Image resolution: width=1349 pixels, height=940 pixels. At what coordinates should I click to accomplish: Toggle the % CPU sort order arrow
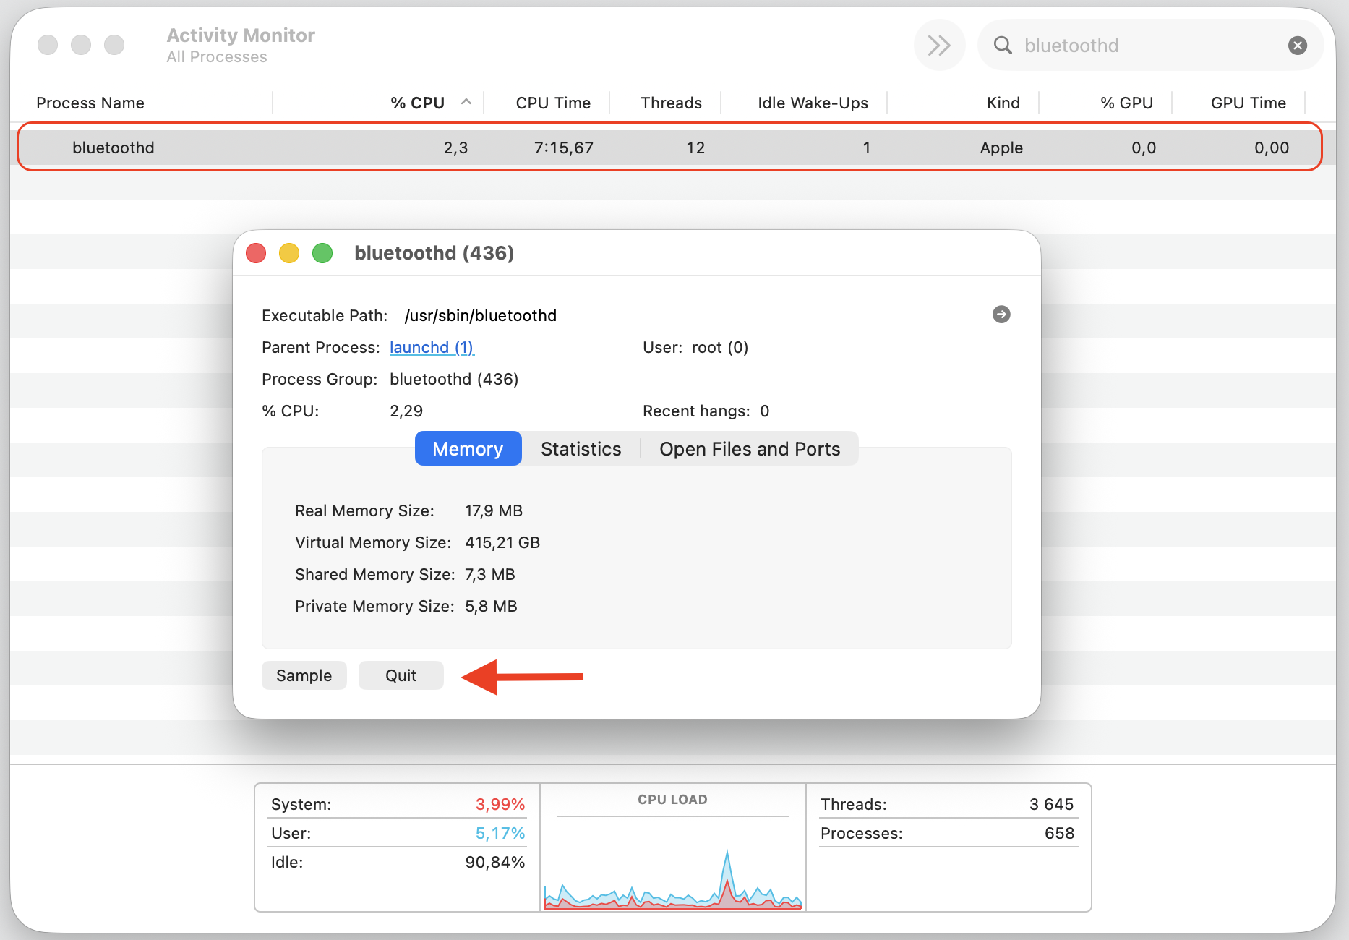click(x=466, y=102)
